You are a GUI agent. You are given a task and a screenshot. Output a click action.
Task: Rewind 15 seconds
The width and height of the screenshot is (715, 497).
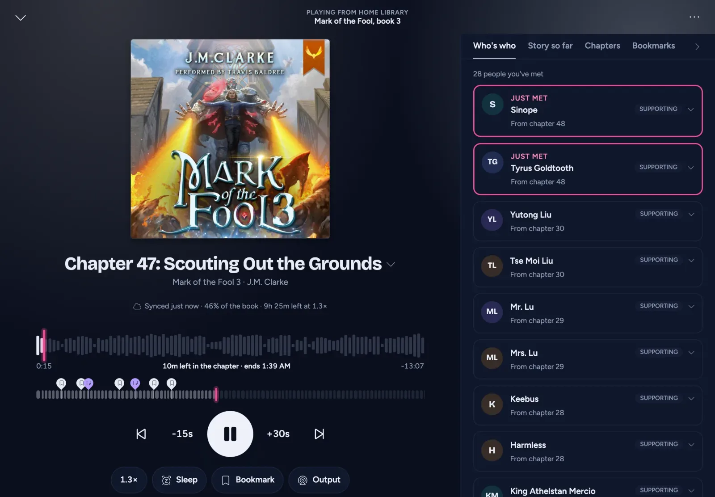[182, 434]
